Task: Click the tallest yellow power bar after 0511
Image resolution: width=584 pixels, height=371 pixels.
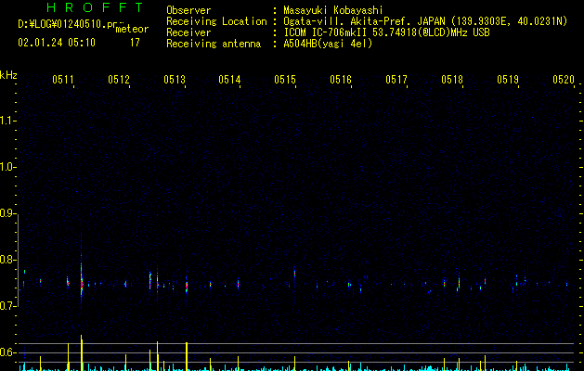Action: coord(82,352)
